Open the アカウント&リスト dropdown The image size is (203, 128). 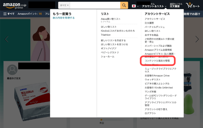[x=154, y=6]
